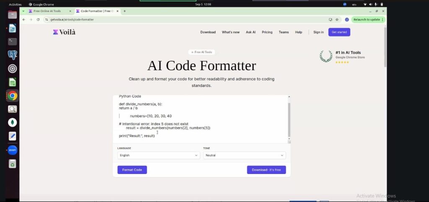Viewport: 429px width, 202px height.
Task: Open the Tone dropdown set to Neutral
Action: (244, 155)
